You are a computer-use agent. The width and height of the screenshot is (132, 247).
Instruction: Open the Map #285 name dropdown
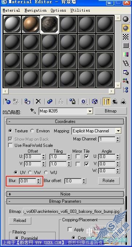pos(90,111)
